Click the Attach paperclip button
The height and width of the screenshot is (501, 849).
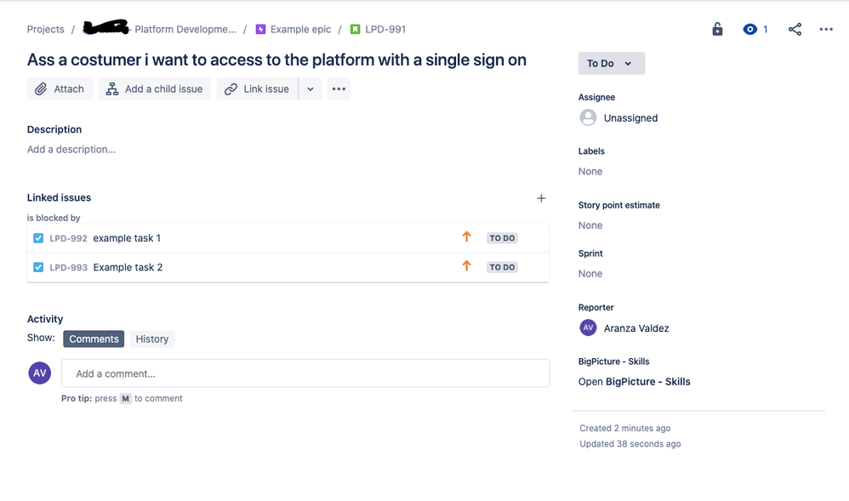pos(60,88)
